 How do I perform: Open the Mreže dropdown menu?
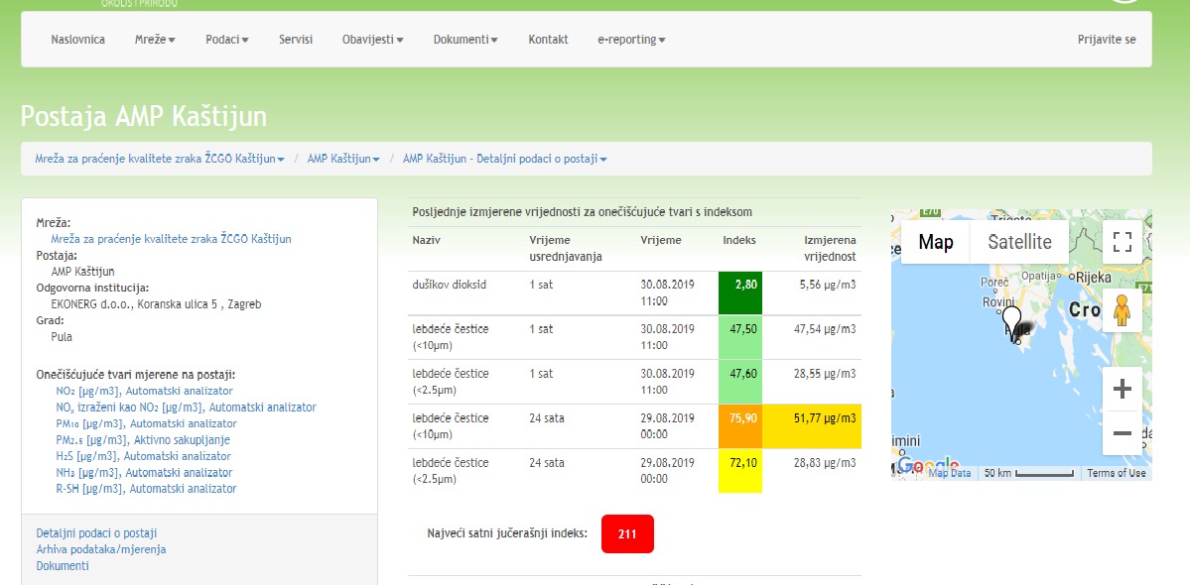point(155,40)
